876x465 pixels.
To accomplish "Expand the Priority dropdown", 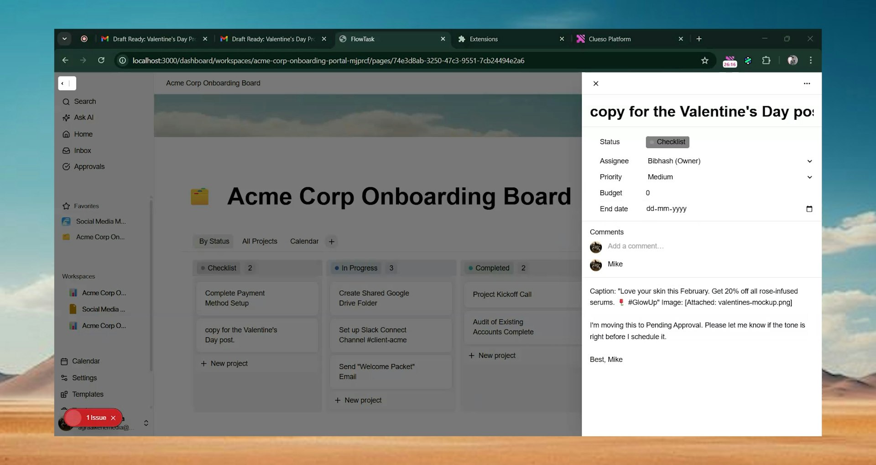I will click(x=809, y=177).
